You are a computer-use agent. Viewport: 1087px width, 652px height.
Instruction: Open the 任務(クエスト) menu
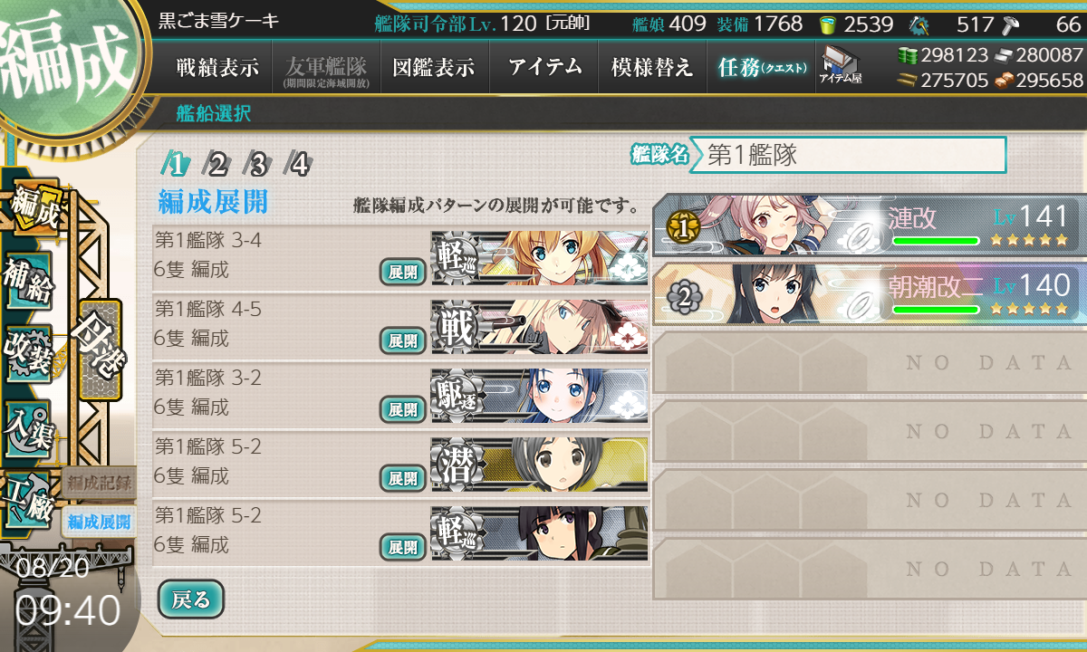(761, 67)
